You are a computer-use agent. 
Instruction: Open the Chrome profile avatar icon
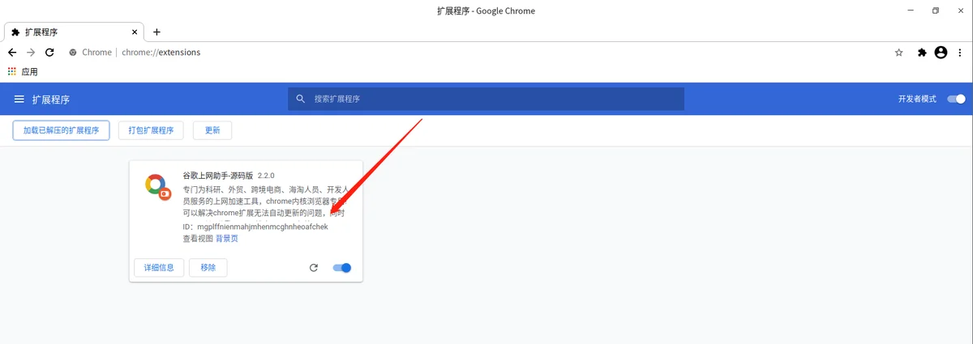pyautogui.click(x=941, y=53)
